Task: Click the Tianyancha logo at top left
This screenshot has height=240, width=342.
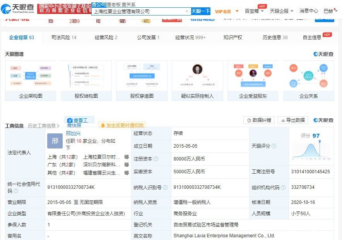Action: coord(17,9)
